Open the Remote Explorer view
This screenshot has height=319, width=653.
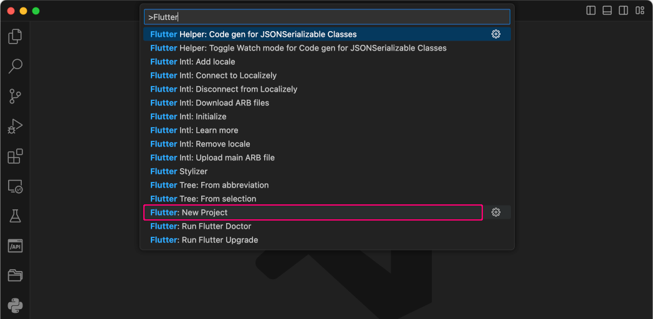click(15, 186)
